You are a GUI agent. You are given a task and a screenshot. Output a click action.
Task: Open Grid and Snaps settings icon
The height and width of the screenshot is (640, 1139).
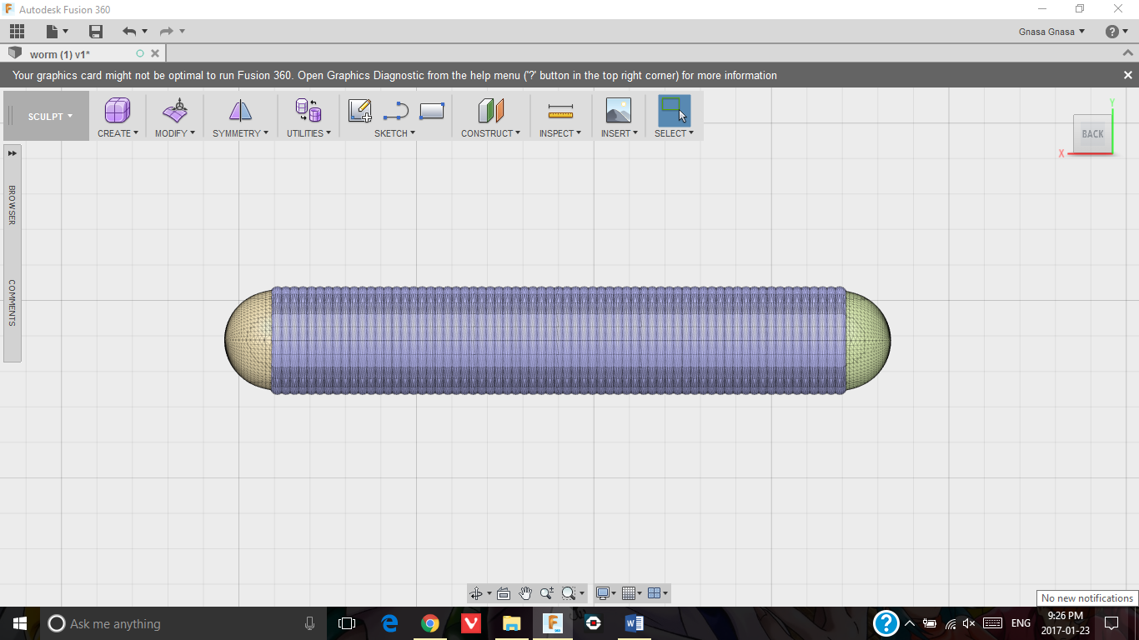pos(629,593)
